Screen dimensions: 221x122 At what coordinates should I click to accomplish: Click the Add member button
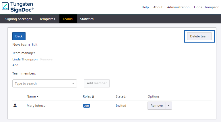click(x=97, y=83)
